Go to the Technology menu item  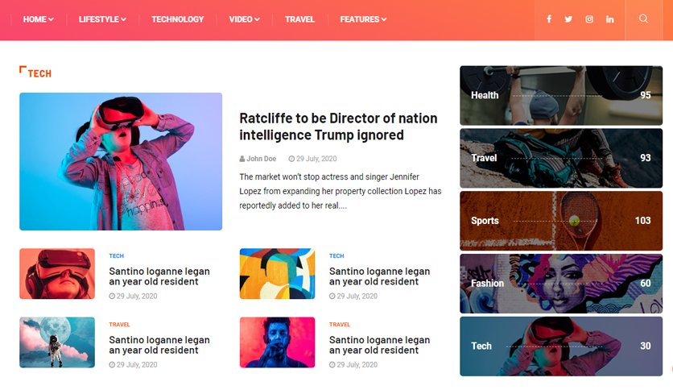(x=178, y=19)
